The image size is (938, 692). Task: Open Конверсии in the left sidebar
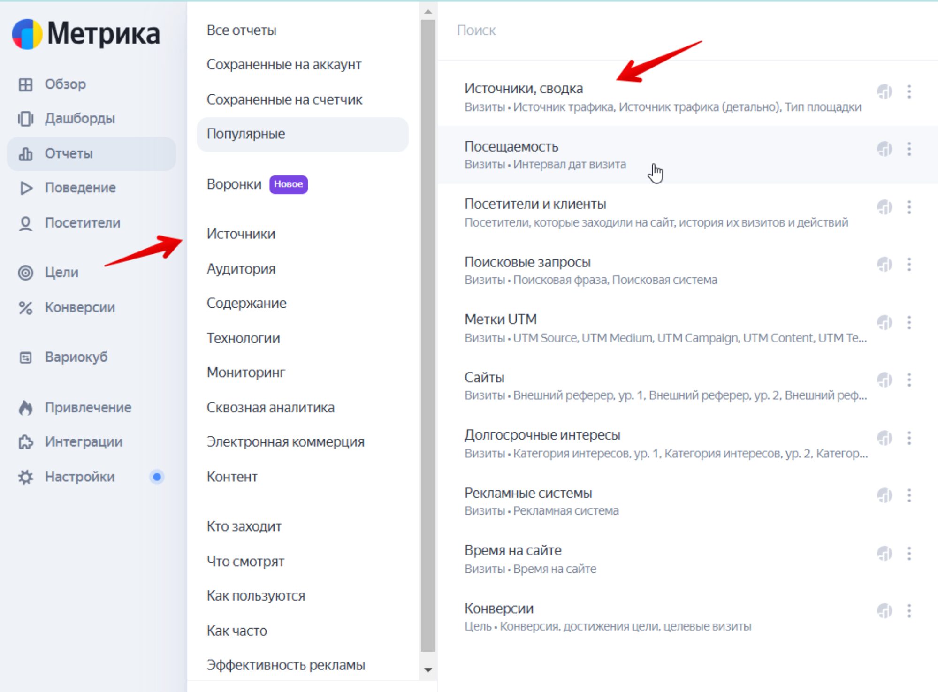[66, 308]
